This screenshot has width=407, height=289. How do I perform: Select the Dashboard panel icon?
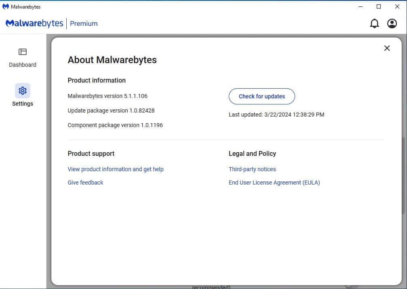click(x=23, y=52)
